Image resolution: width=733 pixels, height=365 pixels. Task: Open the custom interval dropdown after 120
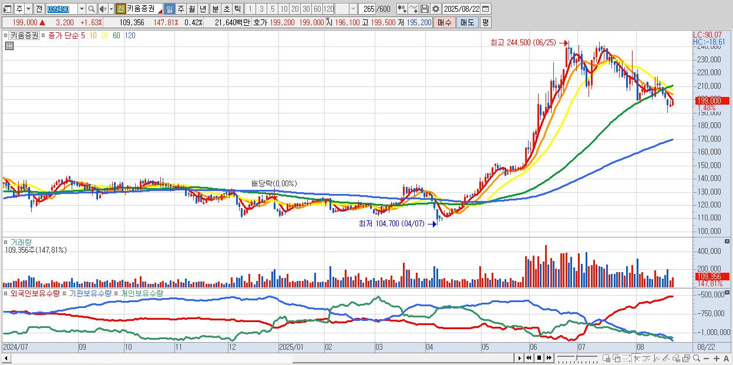pos(353,9)
